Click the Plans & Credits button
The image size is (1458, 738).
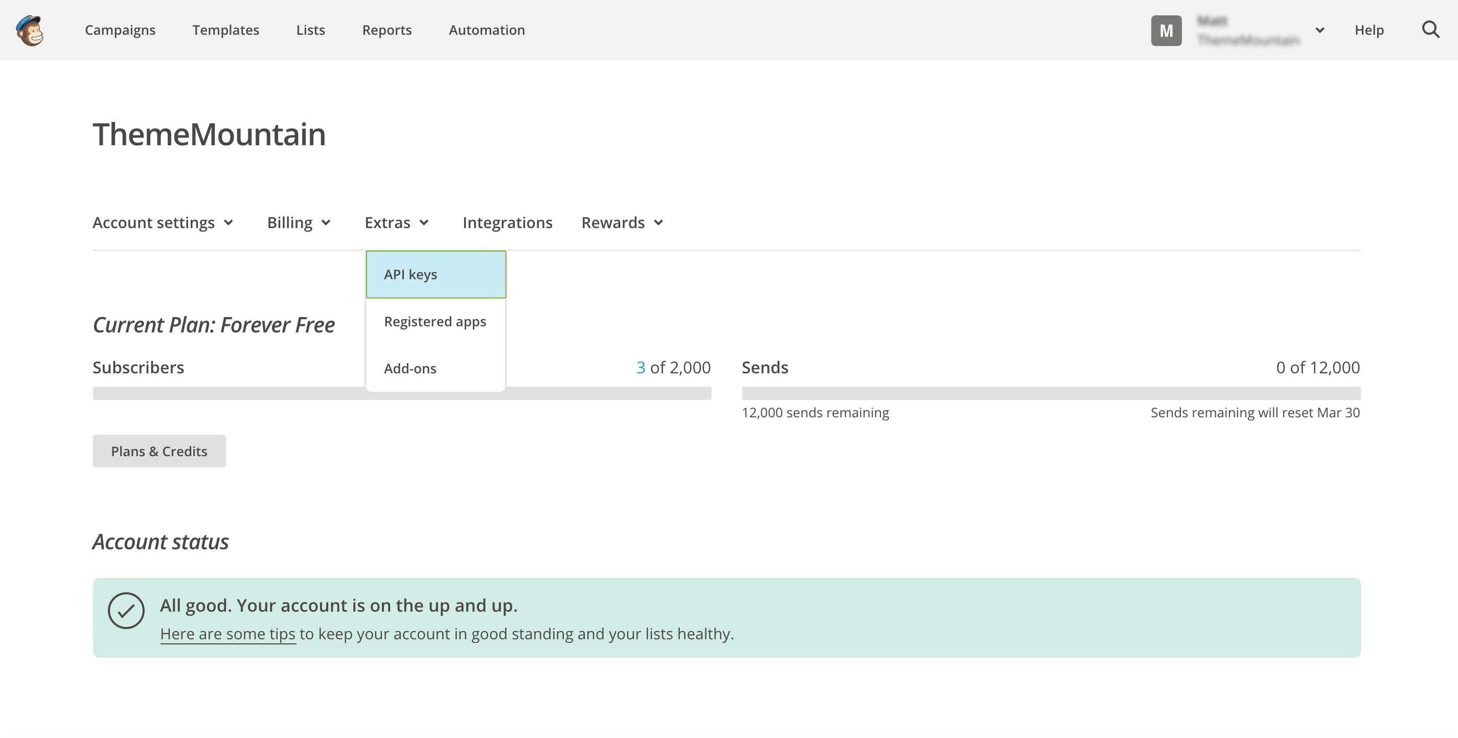pyautogui.click(x=159, y=452)
